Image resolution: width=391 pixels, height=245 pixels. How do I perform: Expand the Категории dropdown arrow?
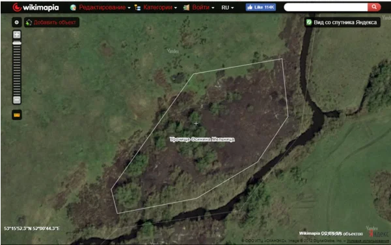pos(176,8)
